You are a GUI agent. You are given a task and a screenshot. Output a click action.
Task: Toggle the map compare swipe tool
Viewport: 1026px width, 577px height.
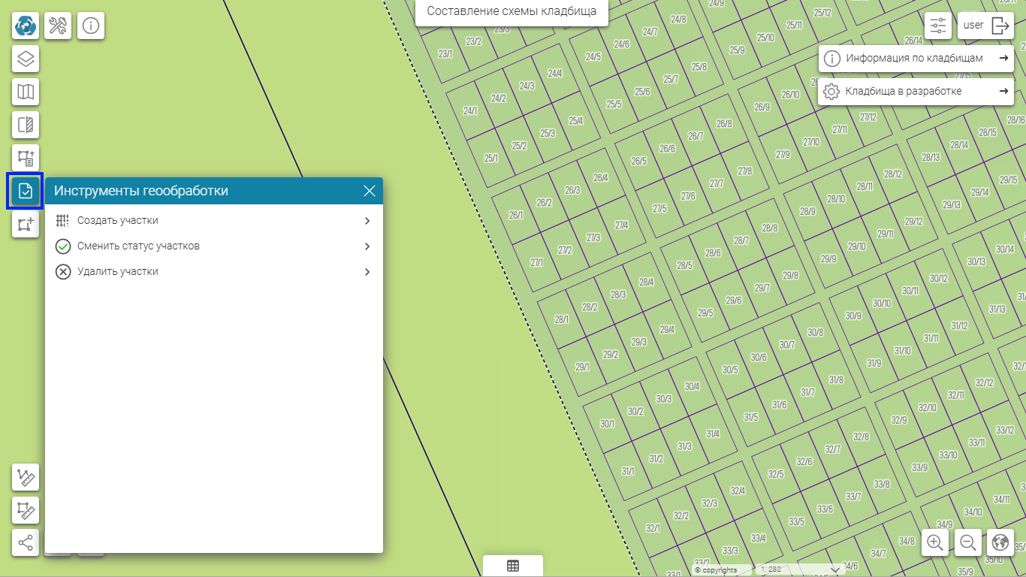point(26,125)
